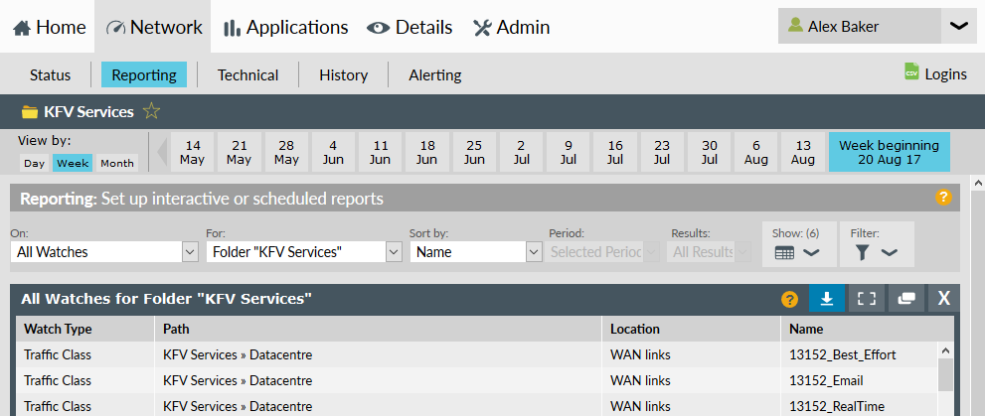This screenshot has width=985, height=416.
Task: Close the All Watches panel
Action: pos(943,299)
